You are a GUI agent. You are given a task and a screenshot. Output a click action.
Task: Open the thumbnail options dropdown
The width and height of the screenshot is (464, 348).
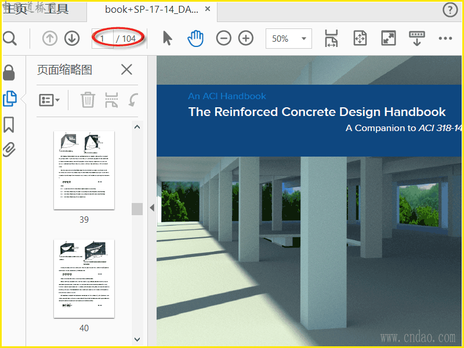click(49, 100)
